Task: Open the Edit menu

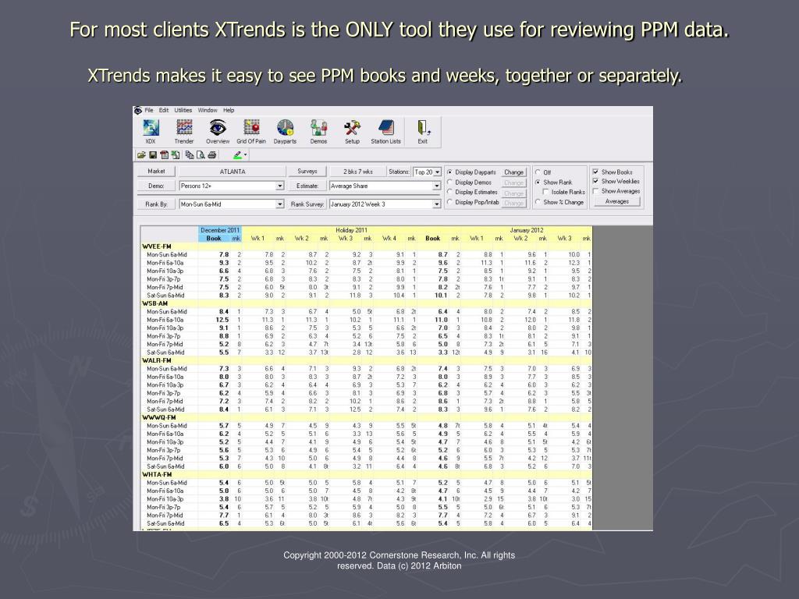Action: coord(164,110)
